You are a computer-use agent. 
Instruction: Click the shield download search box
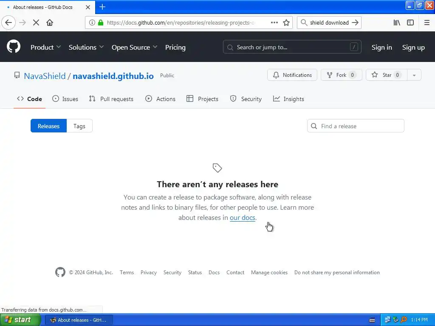pos(329,22)
